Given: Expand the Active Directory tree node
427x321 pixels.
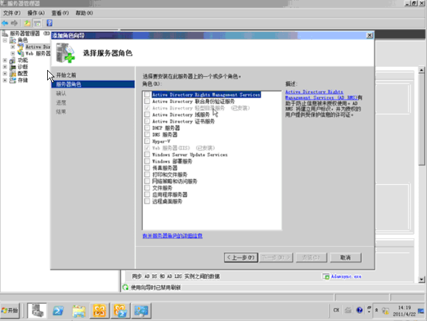Looking at the screenshot, I should click(13, 47).
